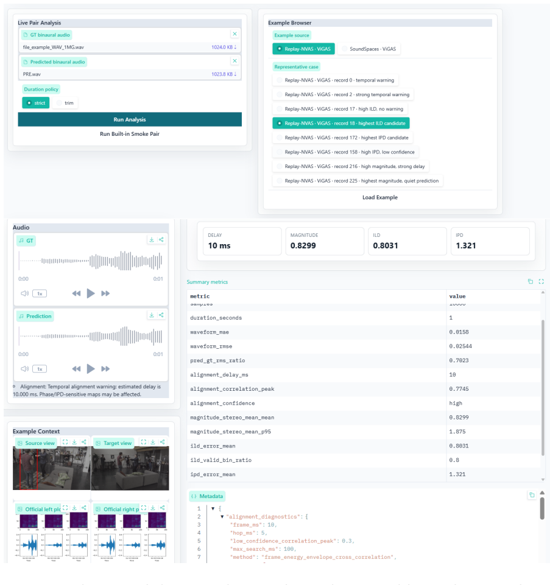The height and width of the screenshot is (585, 550).
Task: Open Source view image in fullscreen
Action: (65, 442)
